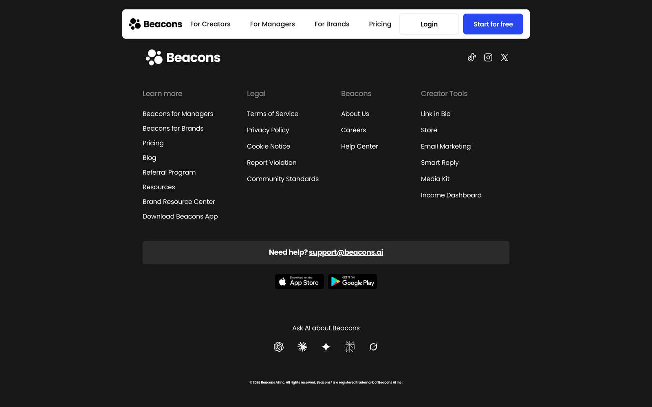Screen dimensions: 652x407
Task: Open Beacons for Brands footer link
Action: click(173, 128)
